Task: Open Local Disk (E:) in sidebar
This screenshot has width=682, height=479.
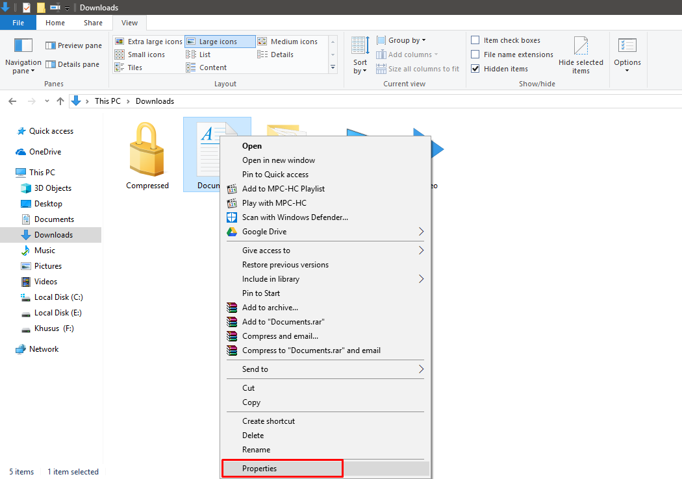Action: pyautogui.click(x=58, y=313)
